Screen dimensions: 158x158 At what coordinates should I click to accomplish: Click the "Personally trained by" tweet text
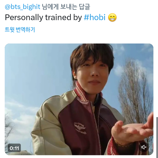(43, 17)
